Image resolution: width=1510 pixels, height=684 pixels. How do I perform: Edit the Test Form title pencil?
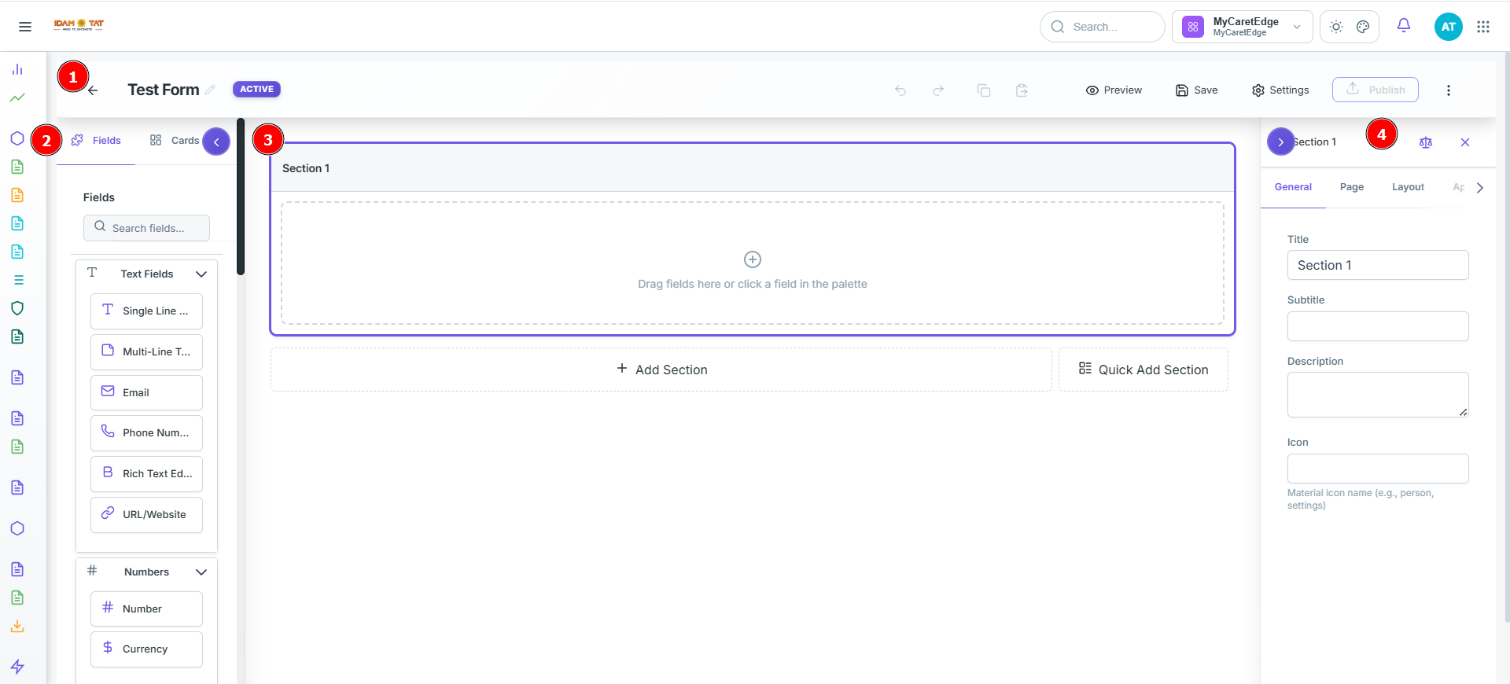click(x=210, y=90)
